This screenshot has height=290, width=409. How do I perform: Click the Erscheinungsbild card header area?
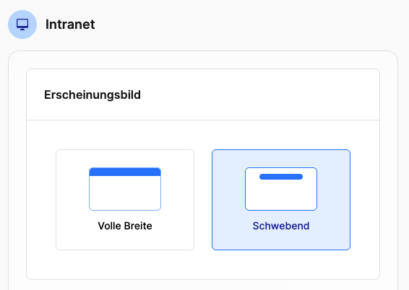click(x=203, y=95)
